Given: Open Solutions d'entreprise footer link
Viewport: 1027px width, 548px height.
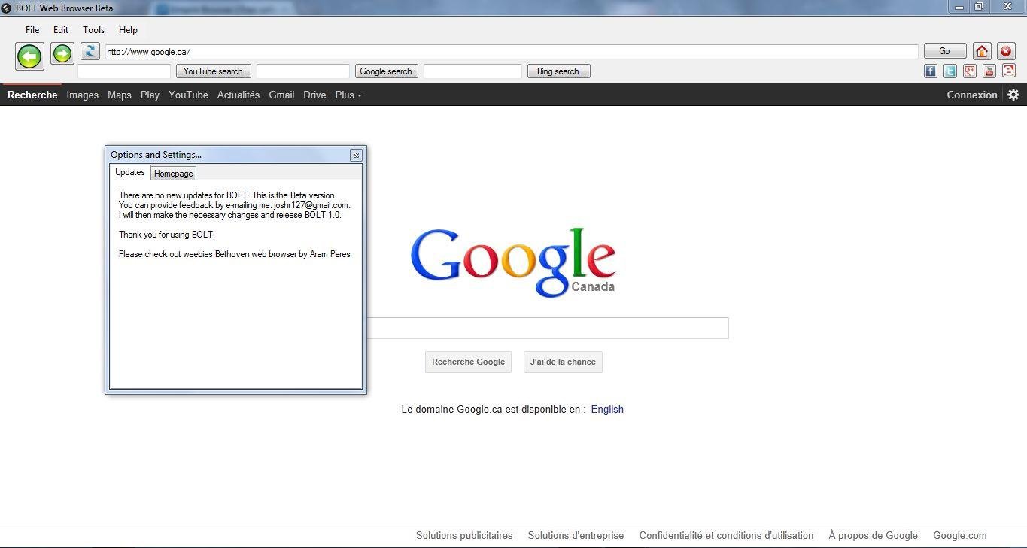Looking at the screenshot, I should [576, 536].
